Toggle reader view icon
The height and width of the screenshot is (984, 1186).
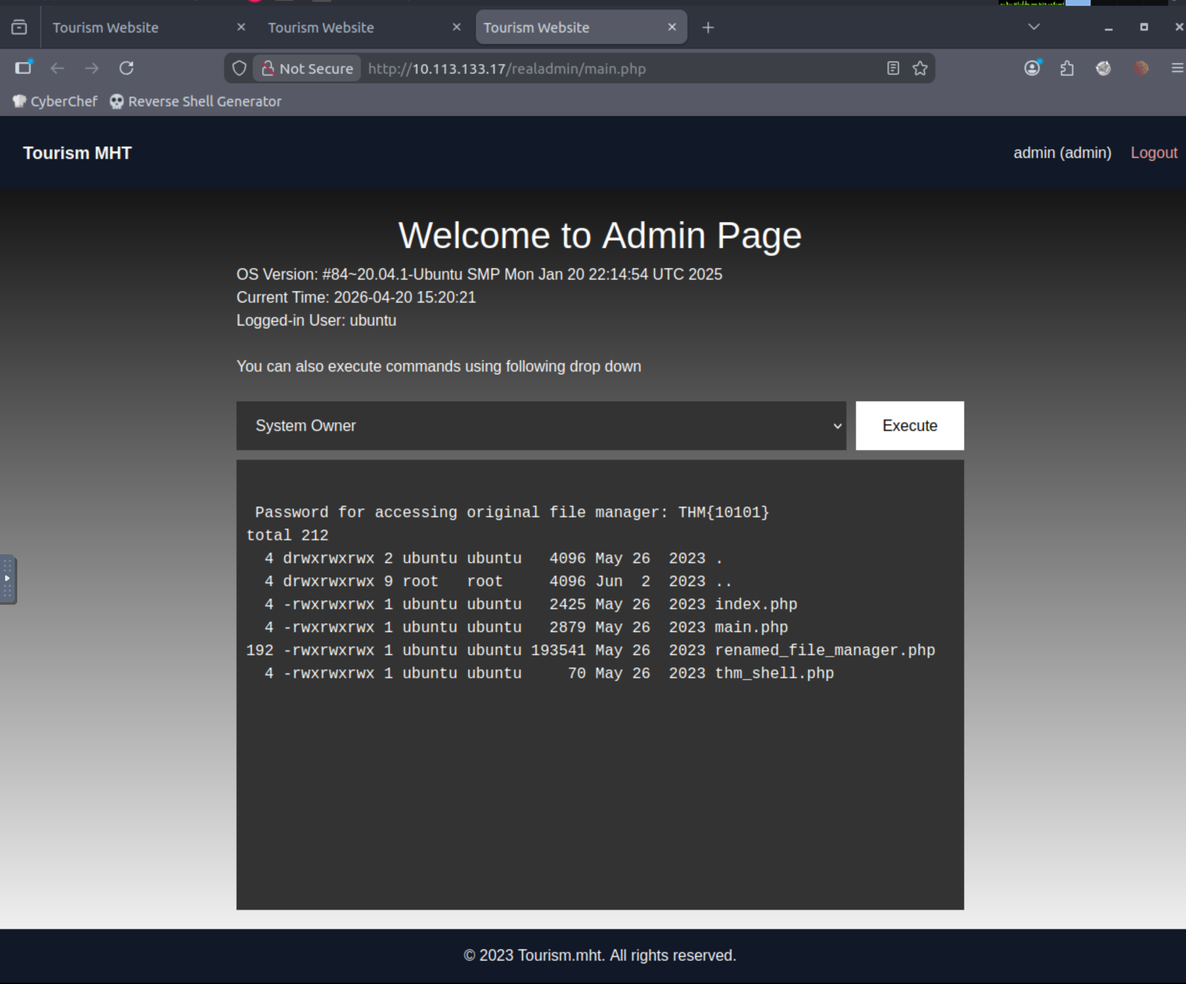pyautogui.click(x=893, y=68)
